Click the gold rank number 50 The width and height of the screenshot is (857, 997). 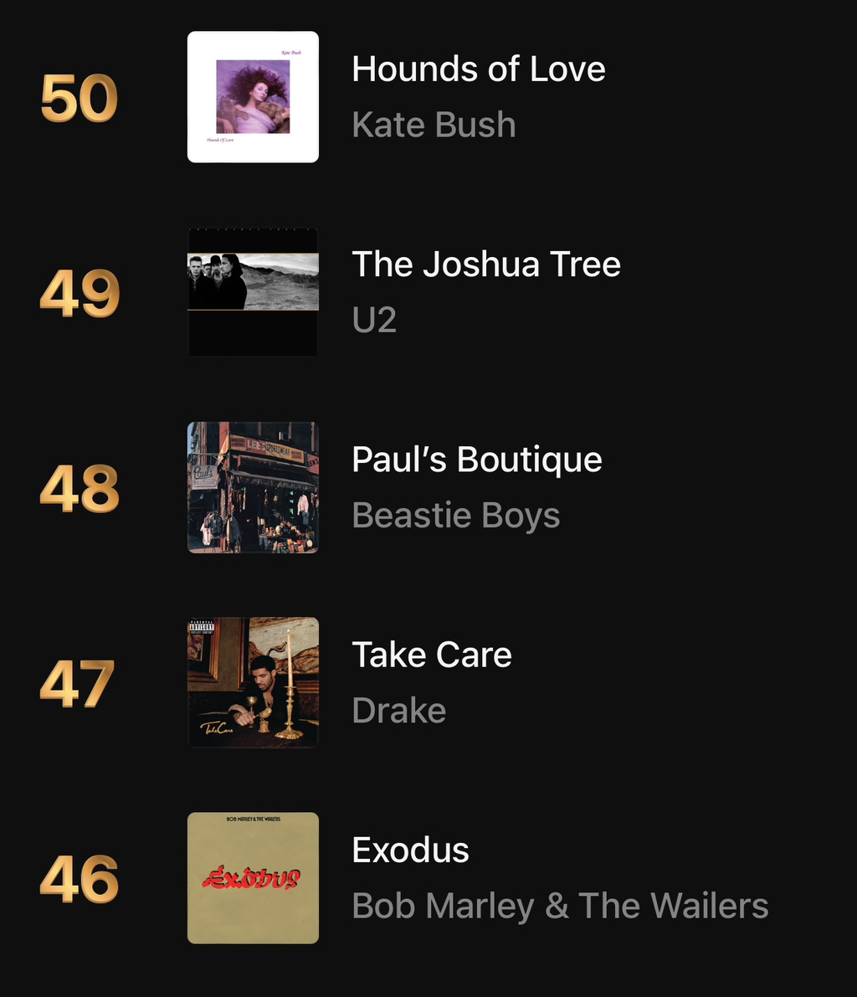tap(79, 98)
